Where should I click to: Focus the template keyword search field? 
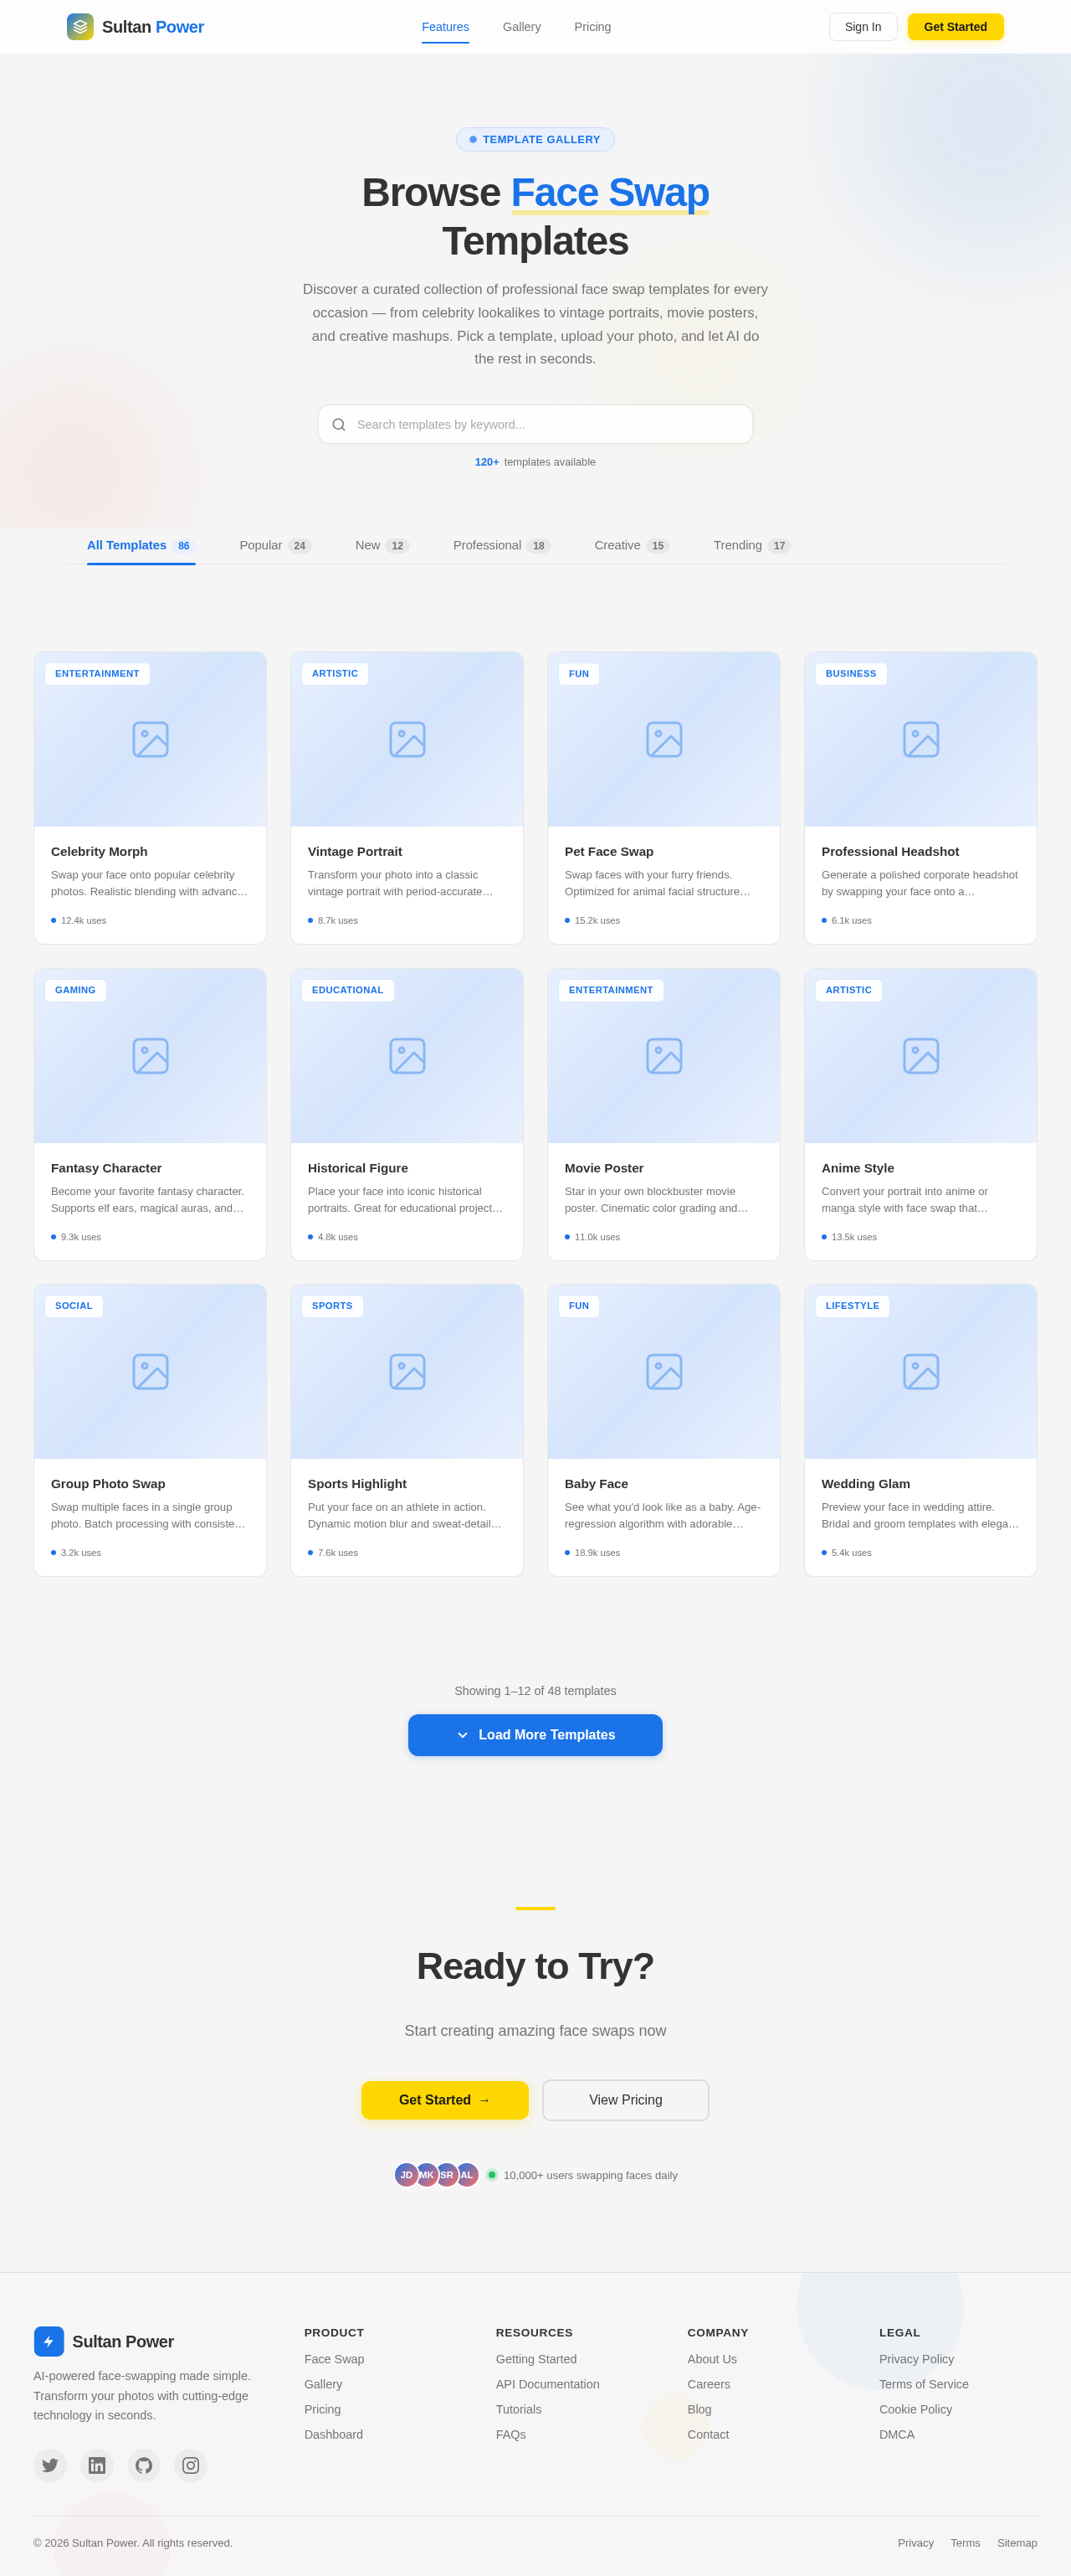coord(535,425)
